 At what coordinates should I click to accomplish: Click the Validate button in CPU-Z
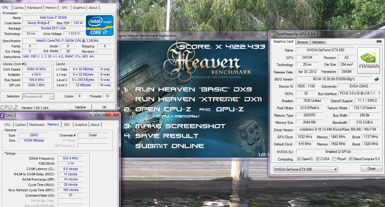(x=80, y=107)
